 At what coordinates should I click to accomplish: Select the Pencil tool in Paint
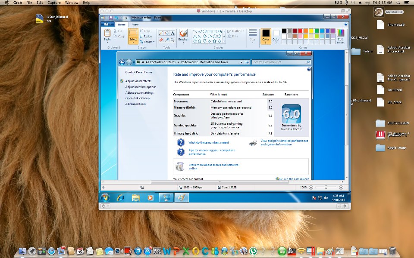(161, 33)
